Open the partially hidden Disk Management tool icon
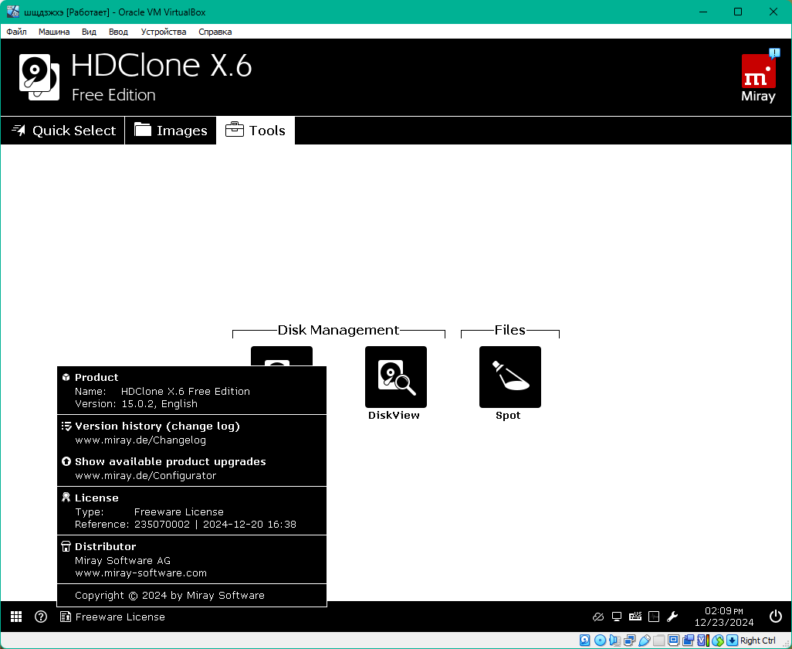This screenshot has width=792, height=649. pyautogui.click(x=281, y=356)
